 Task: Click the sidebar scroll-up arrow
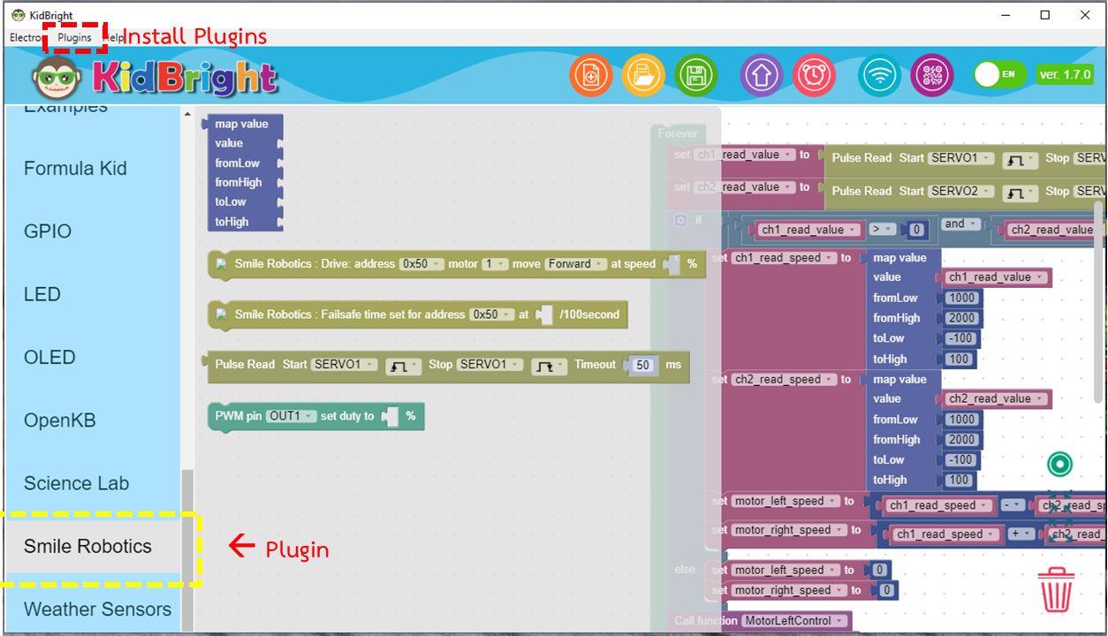(186, 114)
